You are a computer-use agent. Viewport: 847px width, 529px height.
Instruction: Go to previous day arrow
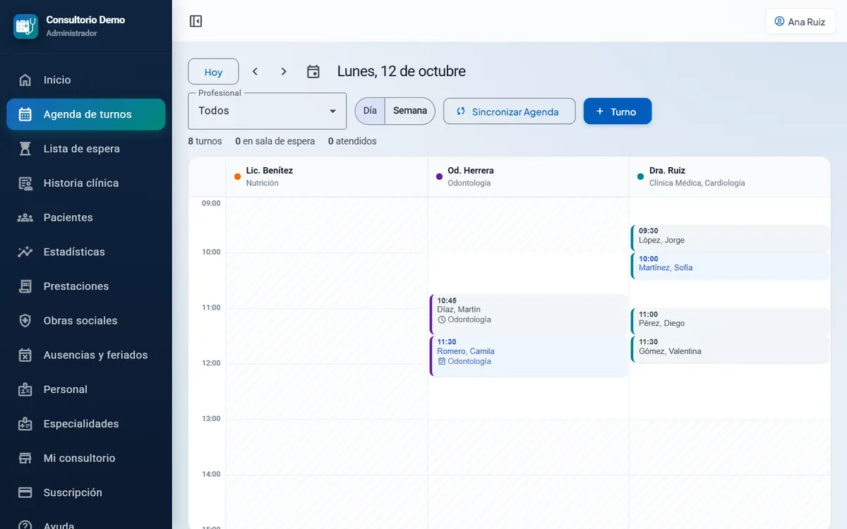click(x=256, y=71)
